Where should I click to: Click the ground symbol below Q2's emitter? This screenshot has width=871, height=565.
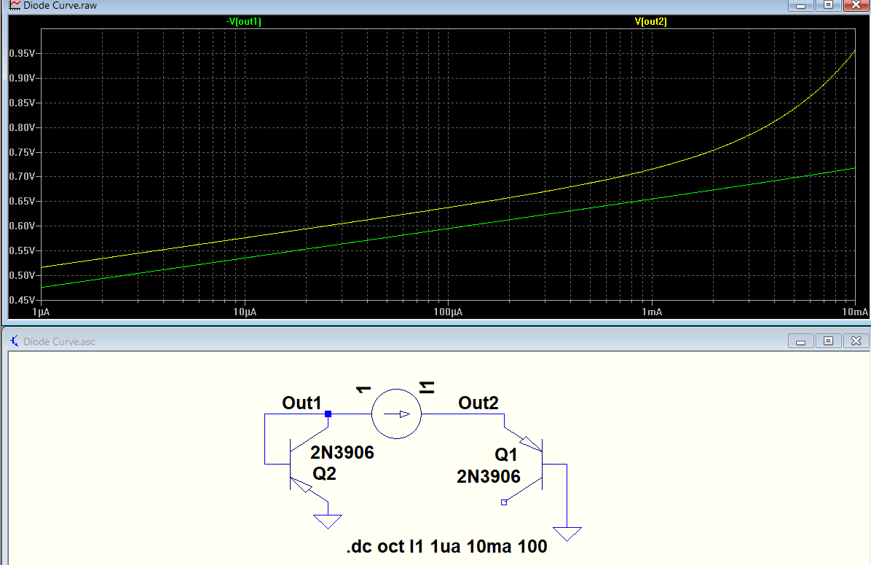(x=328, y=521)
